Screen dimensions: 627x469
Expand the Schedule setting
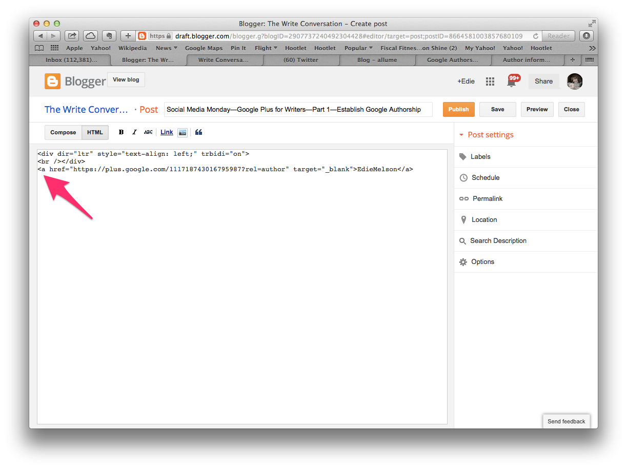point(525,178)
